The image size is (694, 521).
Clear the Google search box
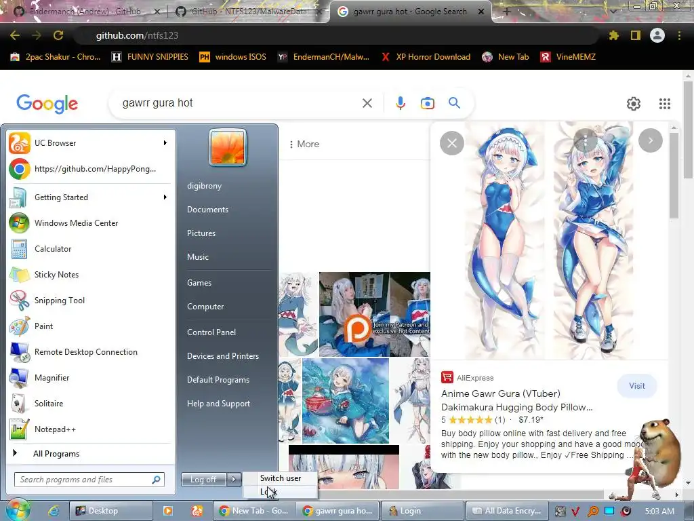pos(367,103)
